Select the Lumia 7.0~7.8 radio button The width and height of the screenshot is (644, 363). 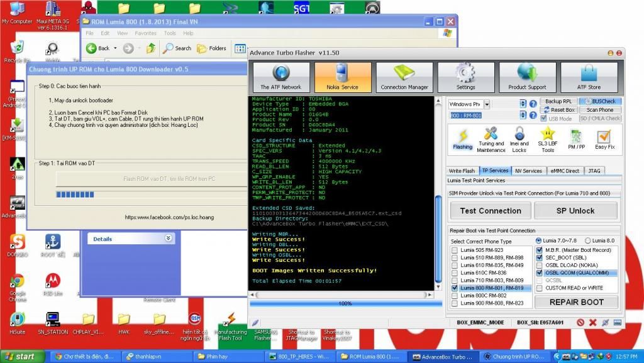pos(538,241)
